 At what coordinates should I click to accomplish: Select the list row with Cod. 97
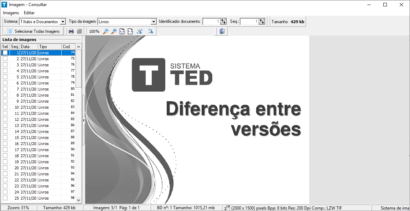[x=38, y=192]
